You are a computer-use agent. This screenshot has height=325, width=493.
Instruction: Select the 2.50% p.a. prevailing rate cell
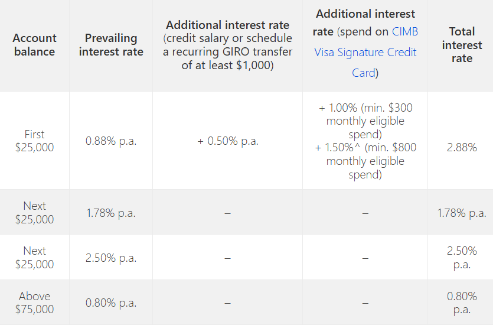[x=111, y=258]
